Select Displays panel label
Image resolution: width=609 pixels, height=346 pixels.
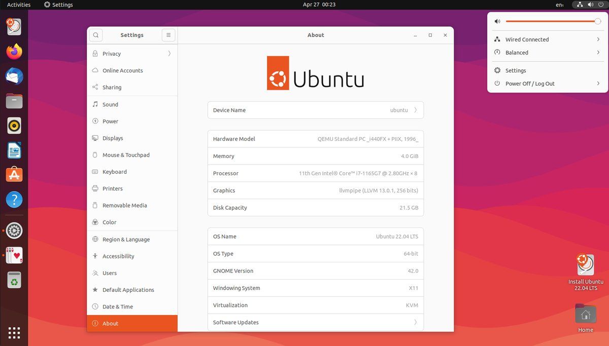(x=113, y=138)
